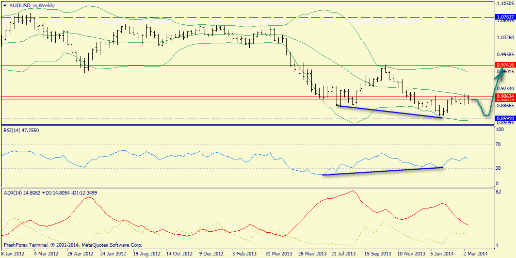The image size is (516, 258).
Task: Select the blue trend line under price lows
Action: click(387, 111)
